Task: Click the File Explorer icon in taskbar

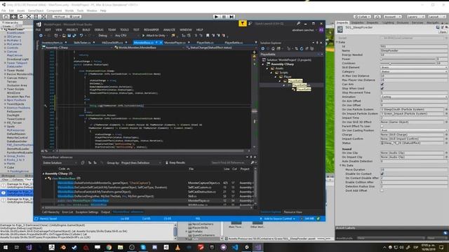Action: tap(120, 247)
